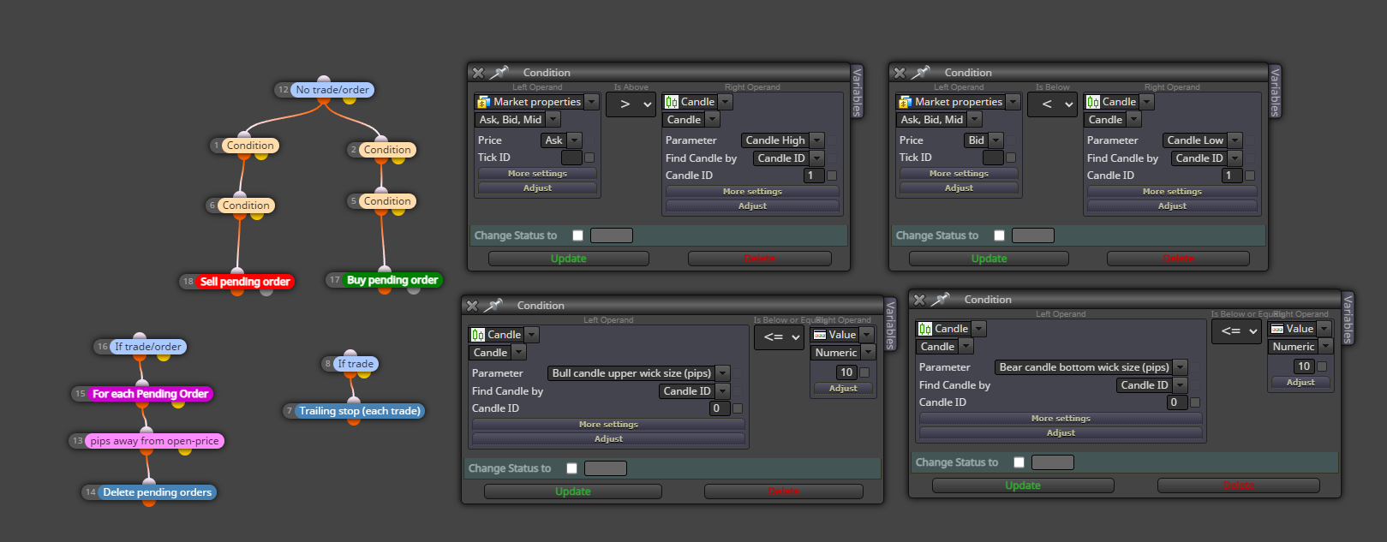
Task: Tick Tick ID checkbox in Is Below panel
Action: [x=1011, y=158]
